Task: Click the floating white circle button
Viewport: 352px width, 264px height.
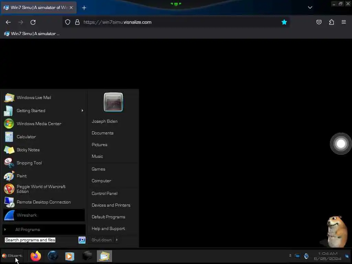Action: click(x=341, y=144)
